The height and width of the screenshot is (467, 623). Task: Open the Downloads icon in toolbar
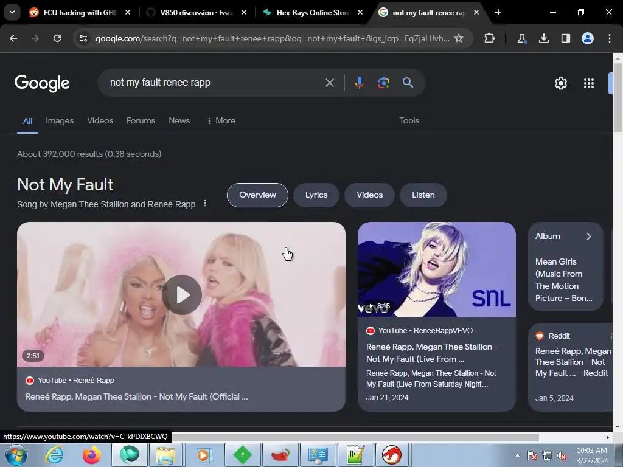(x=543, y=38)
